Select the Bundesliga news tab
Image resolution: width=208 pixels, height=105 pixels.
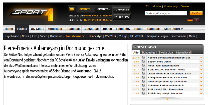pos(149,52)
